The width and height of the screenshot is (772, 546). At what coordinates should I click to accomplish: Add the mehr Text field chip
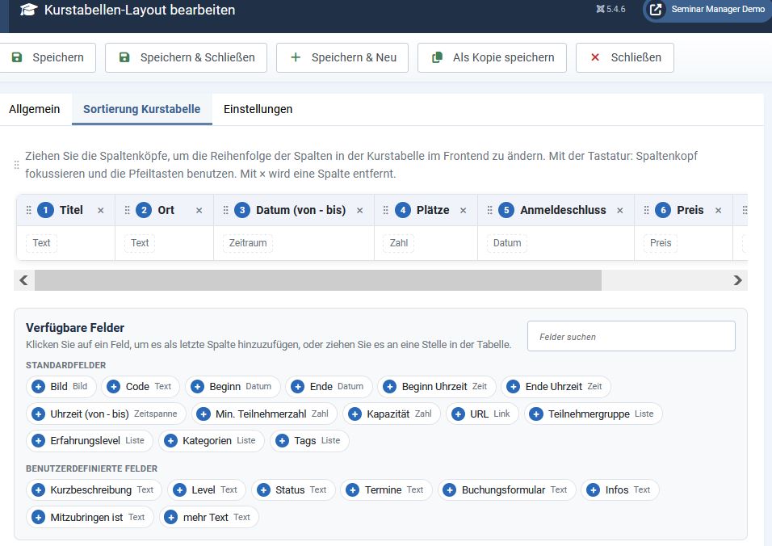click(x=209, y=518)
